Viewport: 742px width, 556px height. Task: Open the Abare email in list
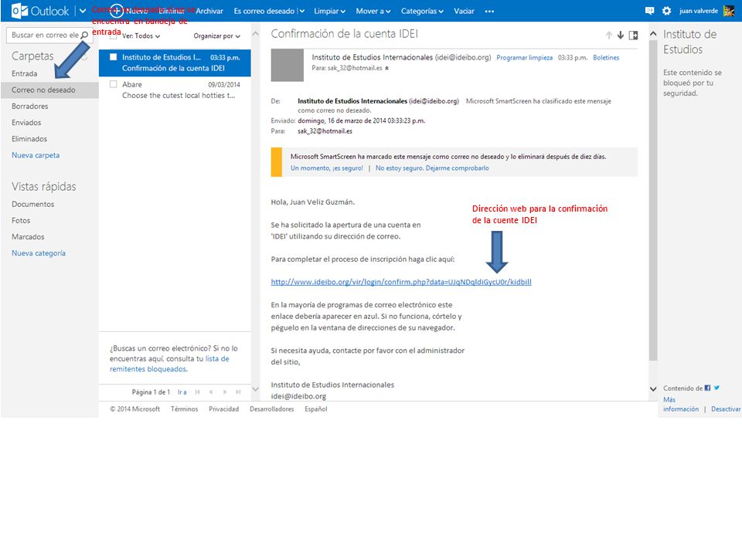175,90
